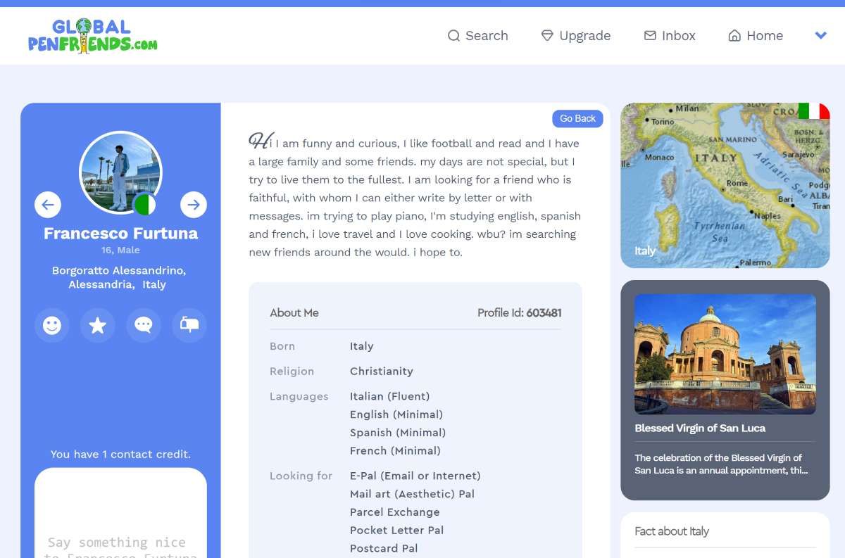Select the smiley face reaction icon
The image size is (845, 558).
[51, 325]
